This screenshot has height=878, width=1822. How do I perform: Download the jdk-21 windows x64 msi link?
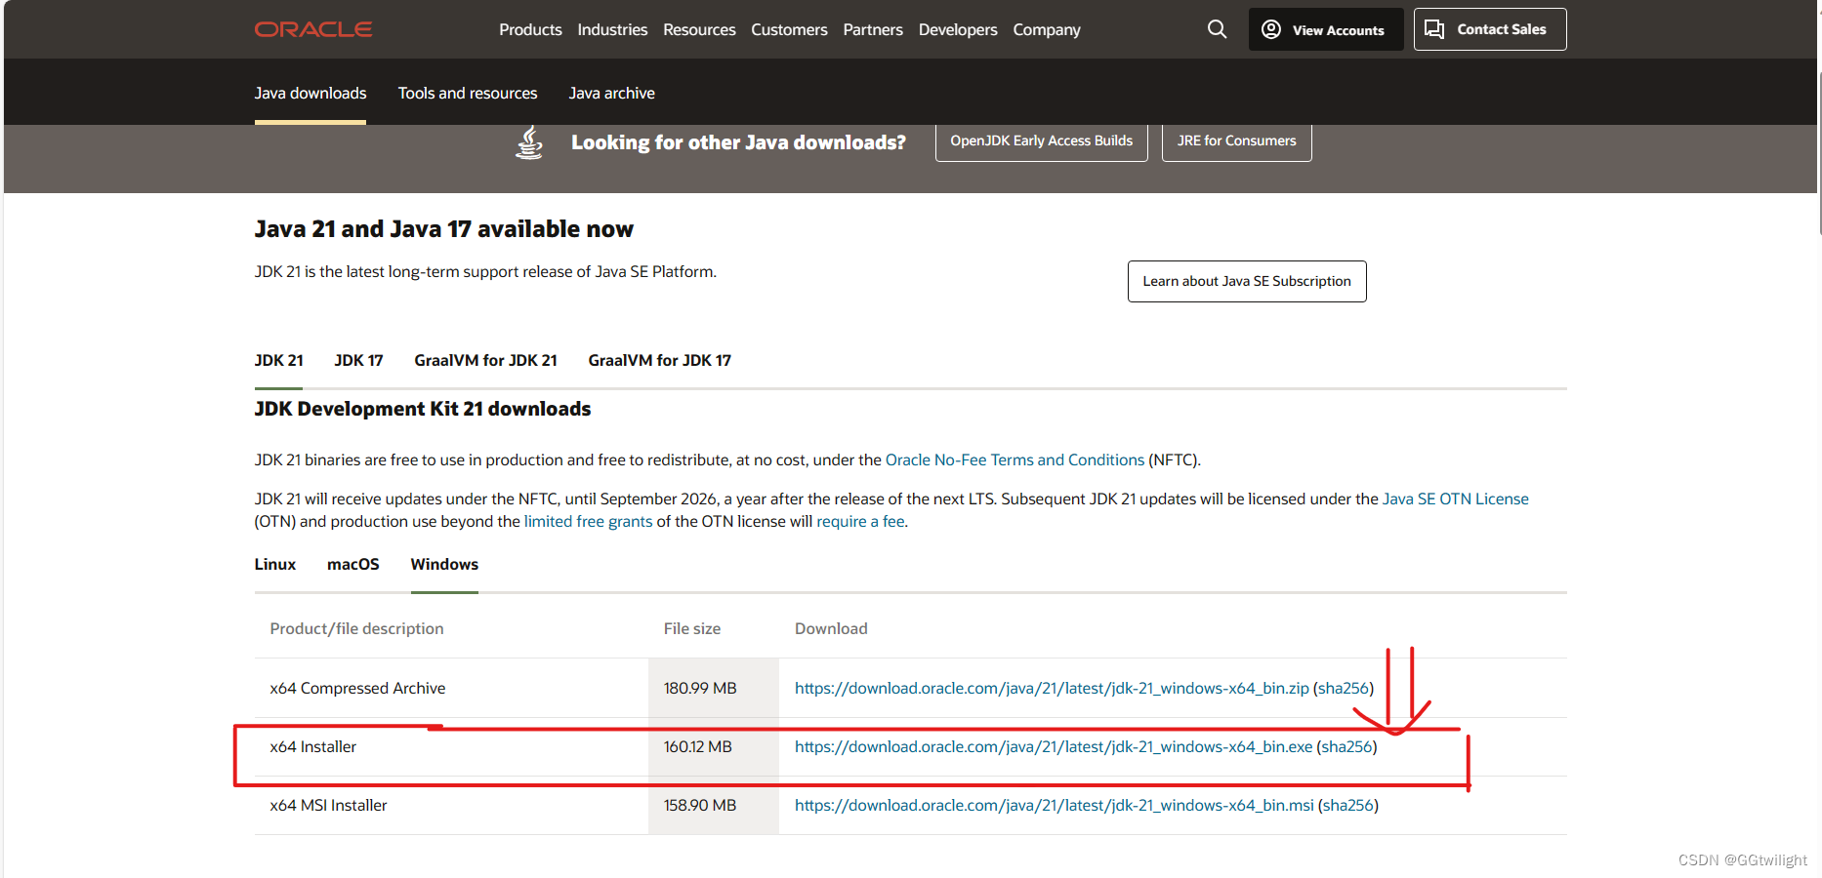(1055, 805)
